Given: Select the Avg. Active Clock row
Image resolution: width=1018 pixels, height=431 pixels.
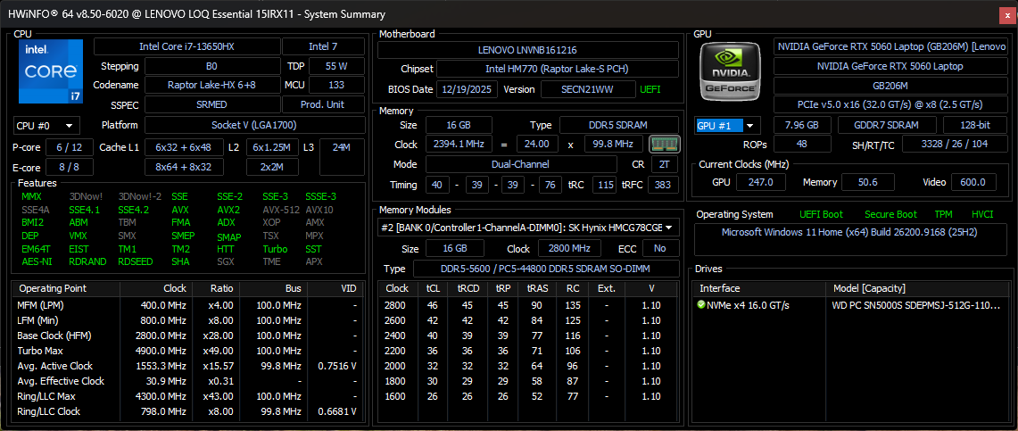Looking at the screenshot, I should (x=187, y=366).
